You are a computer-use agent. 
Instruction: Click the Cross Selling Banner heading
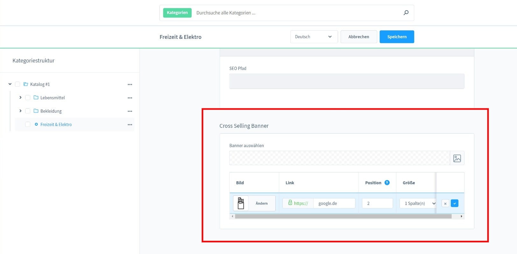(x=244, y=126)
